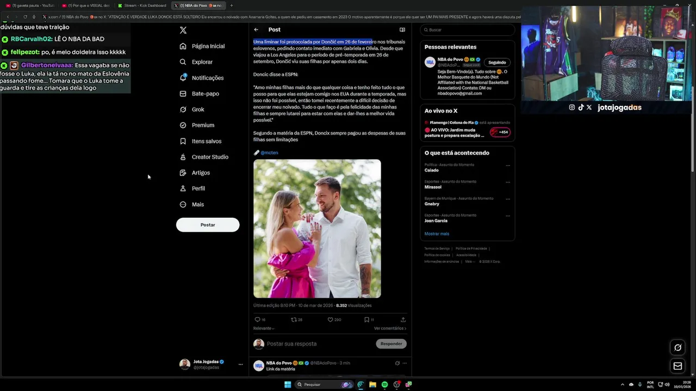Toggle reader view icon beside Post header

[x=402, y=30]
